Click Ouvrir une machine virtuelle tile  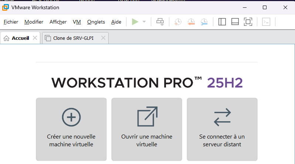(147, 129)
